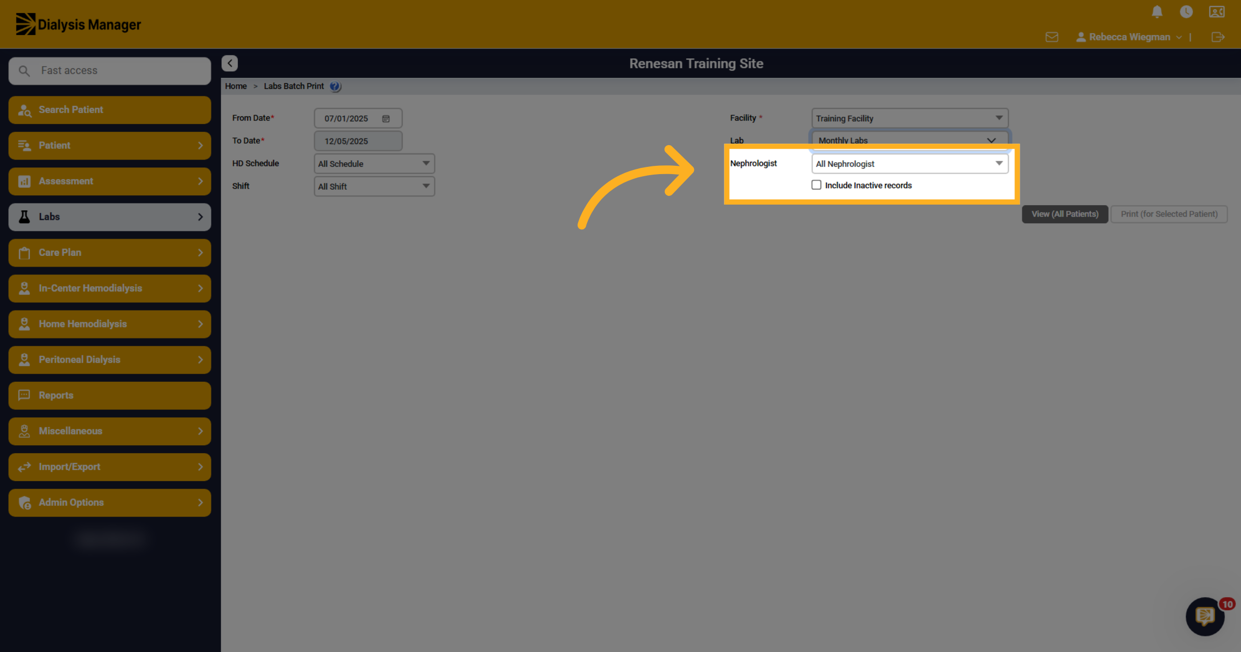
Task: Click the Reports message icon
Action: coord(24,395)
